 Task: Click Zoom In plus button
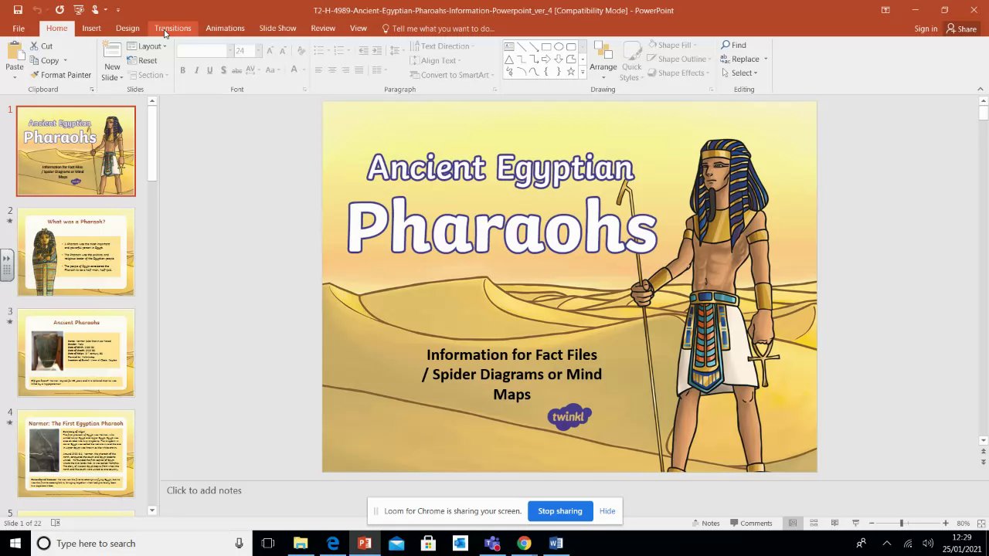coord(945,524)
